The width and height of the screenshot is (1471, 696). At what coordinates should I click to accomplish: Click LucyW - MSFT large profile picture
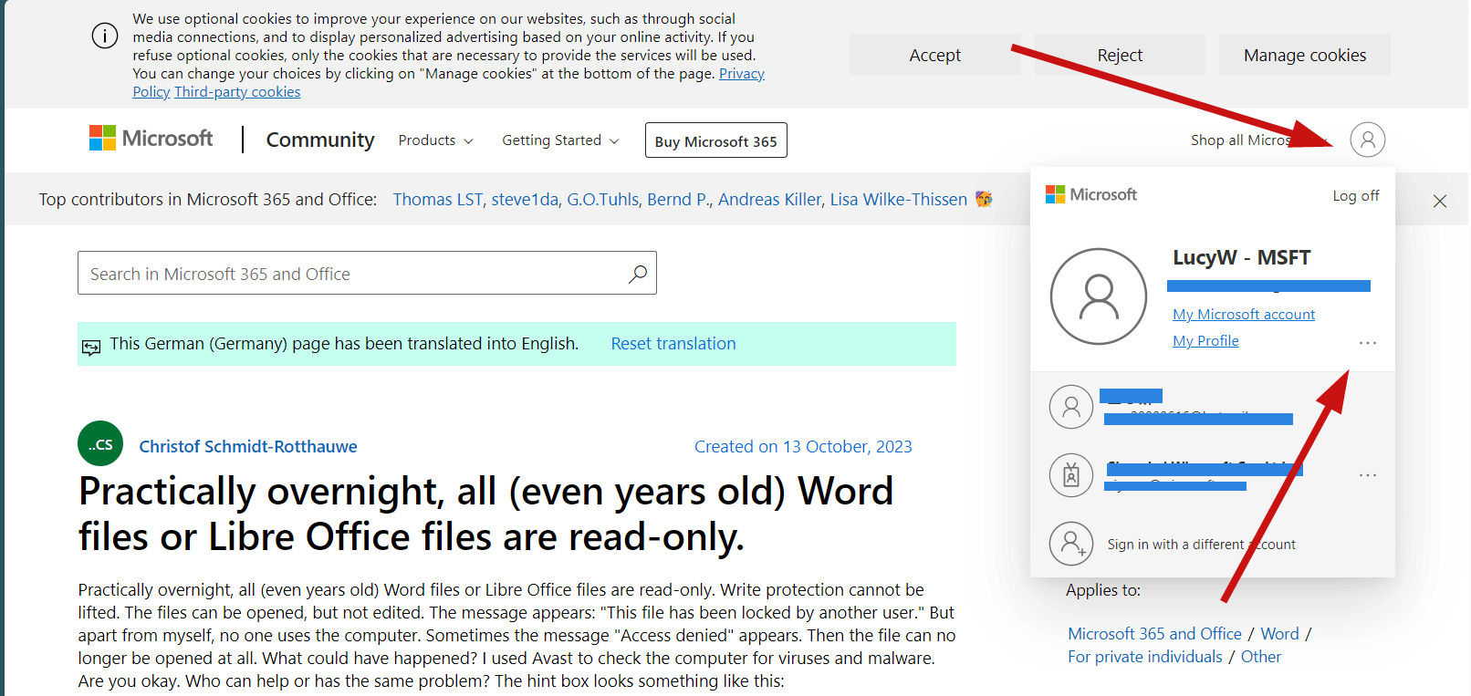1099,296
